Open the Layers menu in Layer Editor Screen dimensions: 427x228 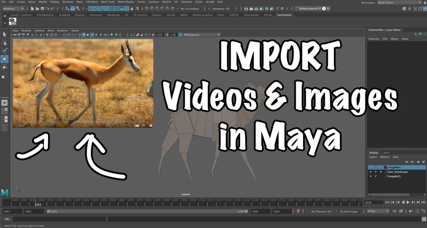click(x=373, y=157)
